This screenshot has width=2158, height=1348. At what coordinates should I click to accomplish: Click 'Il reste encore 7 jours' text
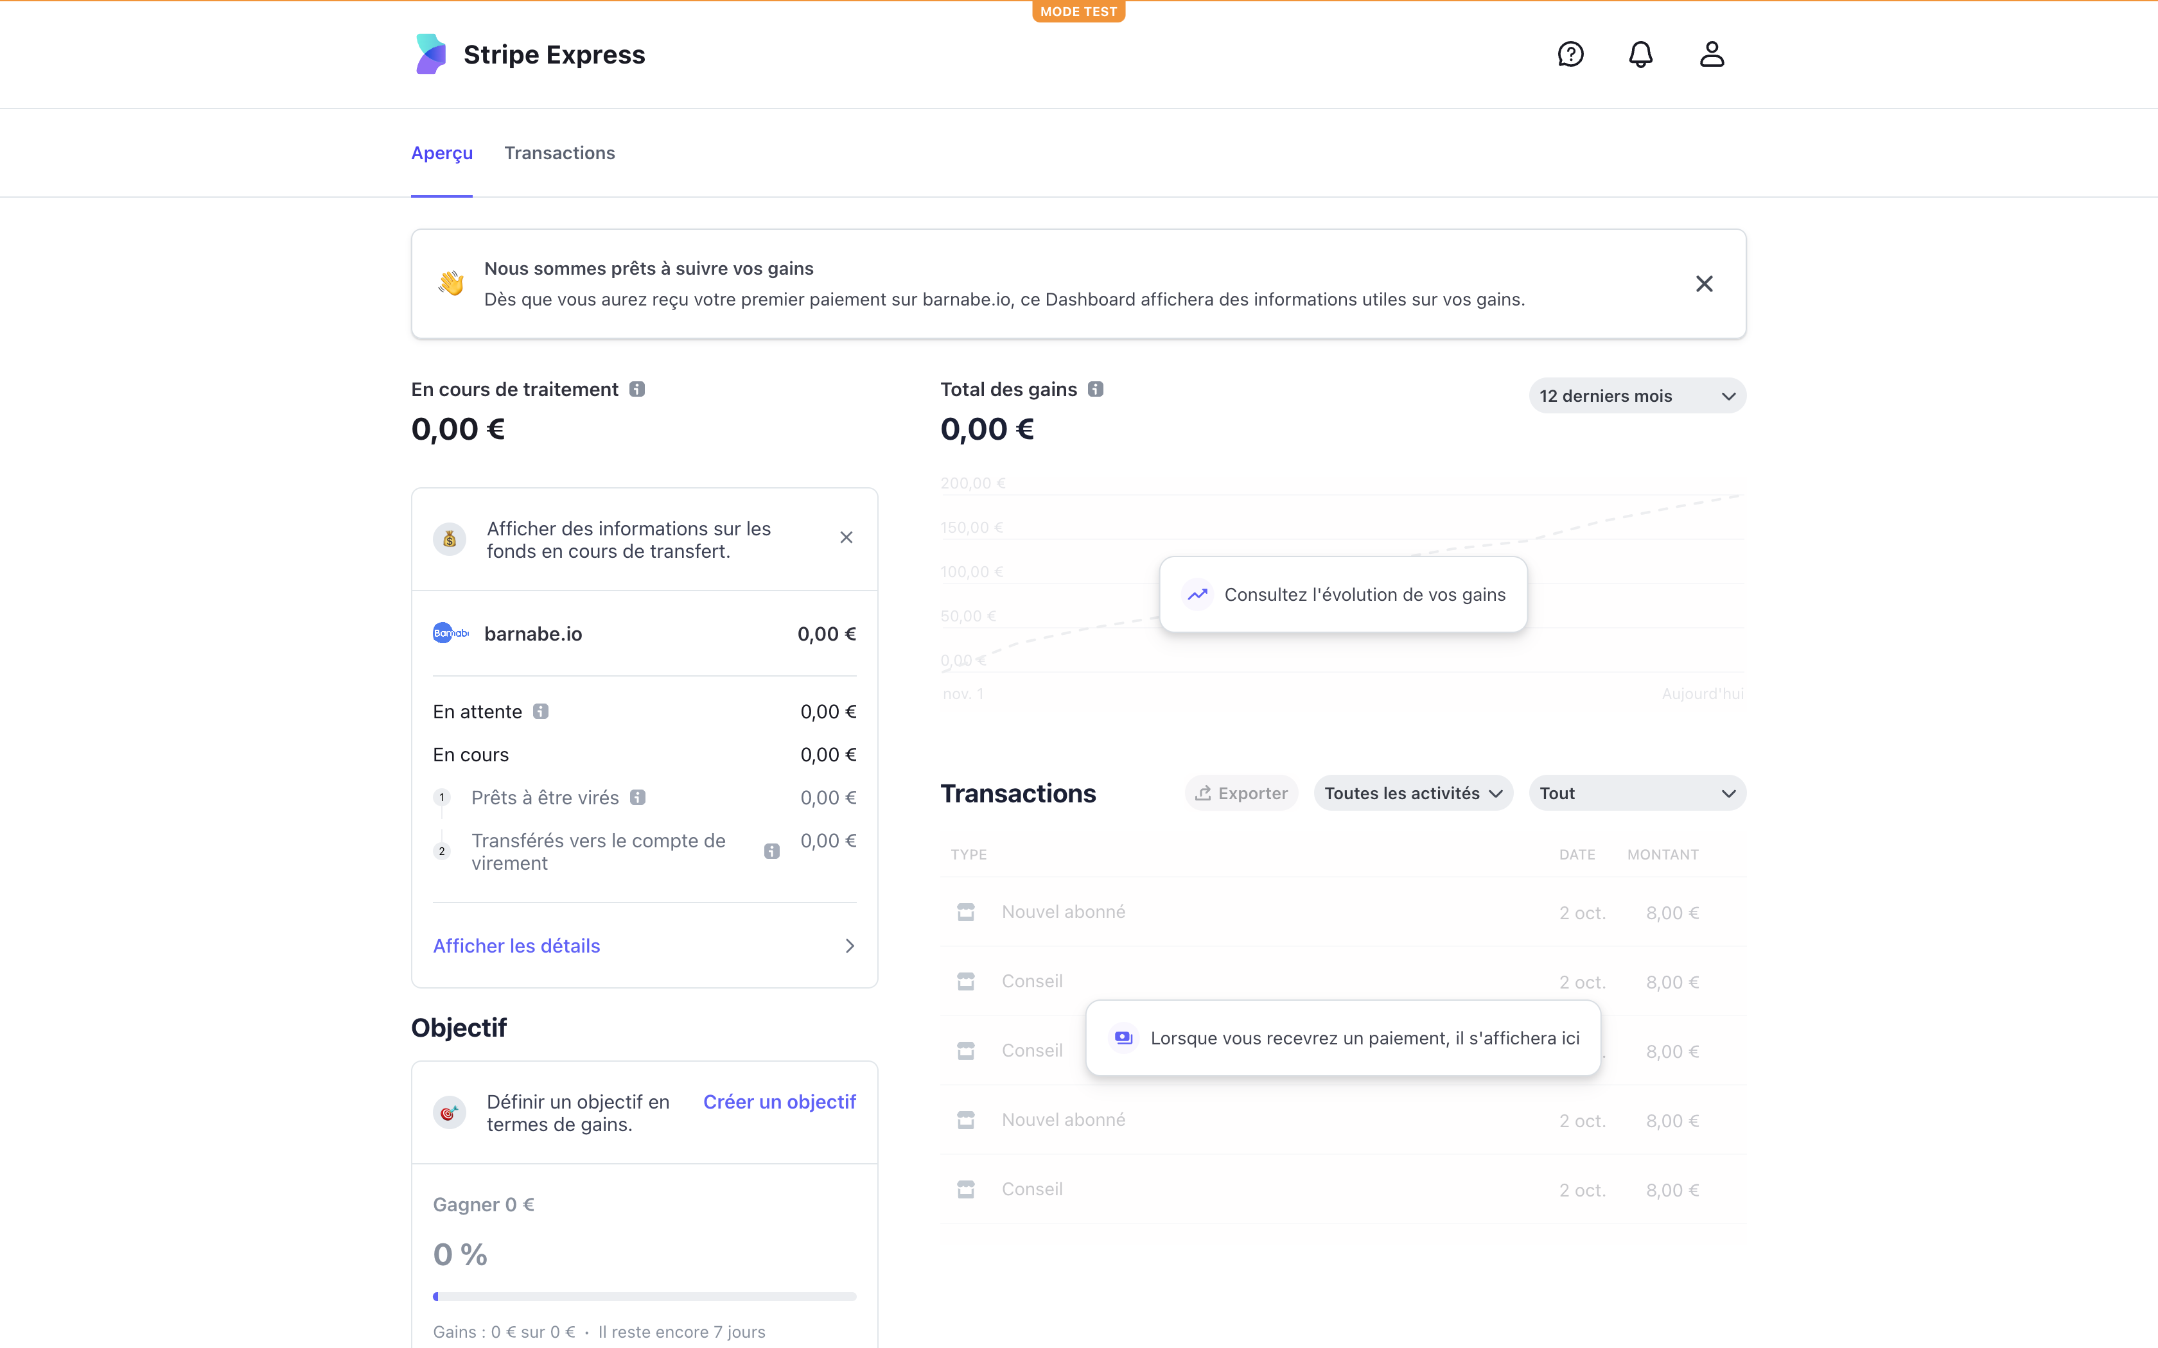pos(681,1332)
